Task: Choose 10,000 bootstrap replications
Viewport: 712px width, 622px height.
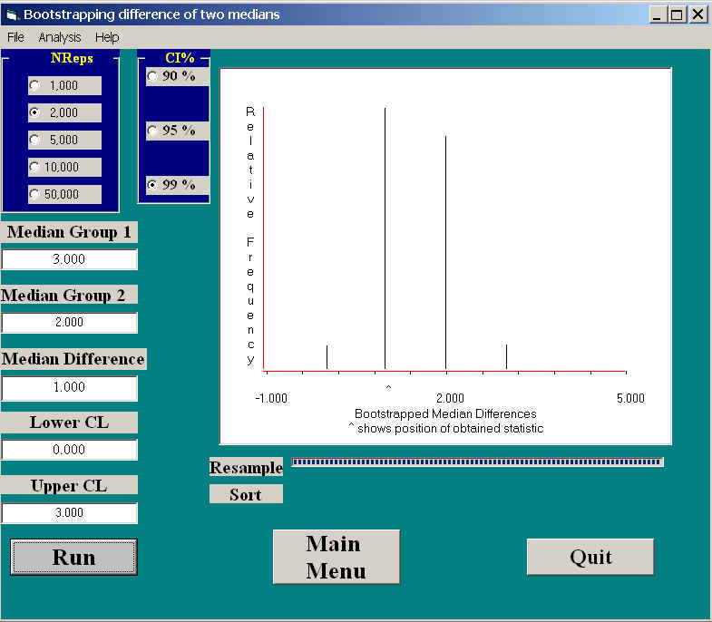Action: click(x=35, y=168)
